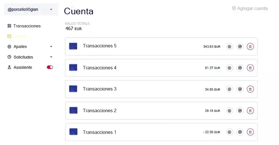Click the @ icon on Transacciones 3
279x145 pixels.
pos(240,89)
